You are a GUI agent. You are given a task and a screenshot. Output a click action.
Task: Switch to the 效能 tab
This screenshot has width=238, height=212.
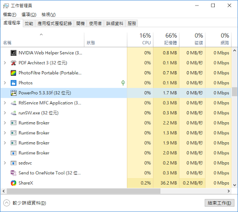pos(29,24)
